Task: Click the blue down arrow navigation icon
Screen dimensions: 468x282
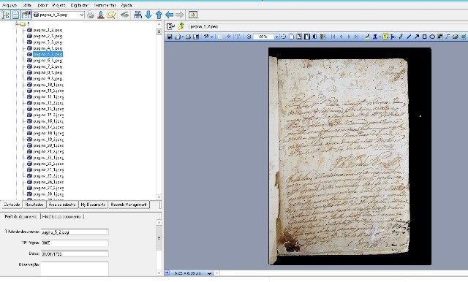Action: tap(148, 15)
